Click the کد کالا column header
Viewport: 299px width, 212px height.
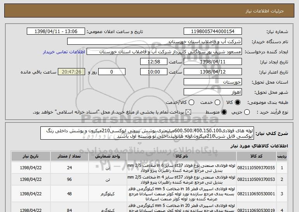256,156
